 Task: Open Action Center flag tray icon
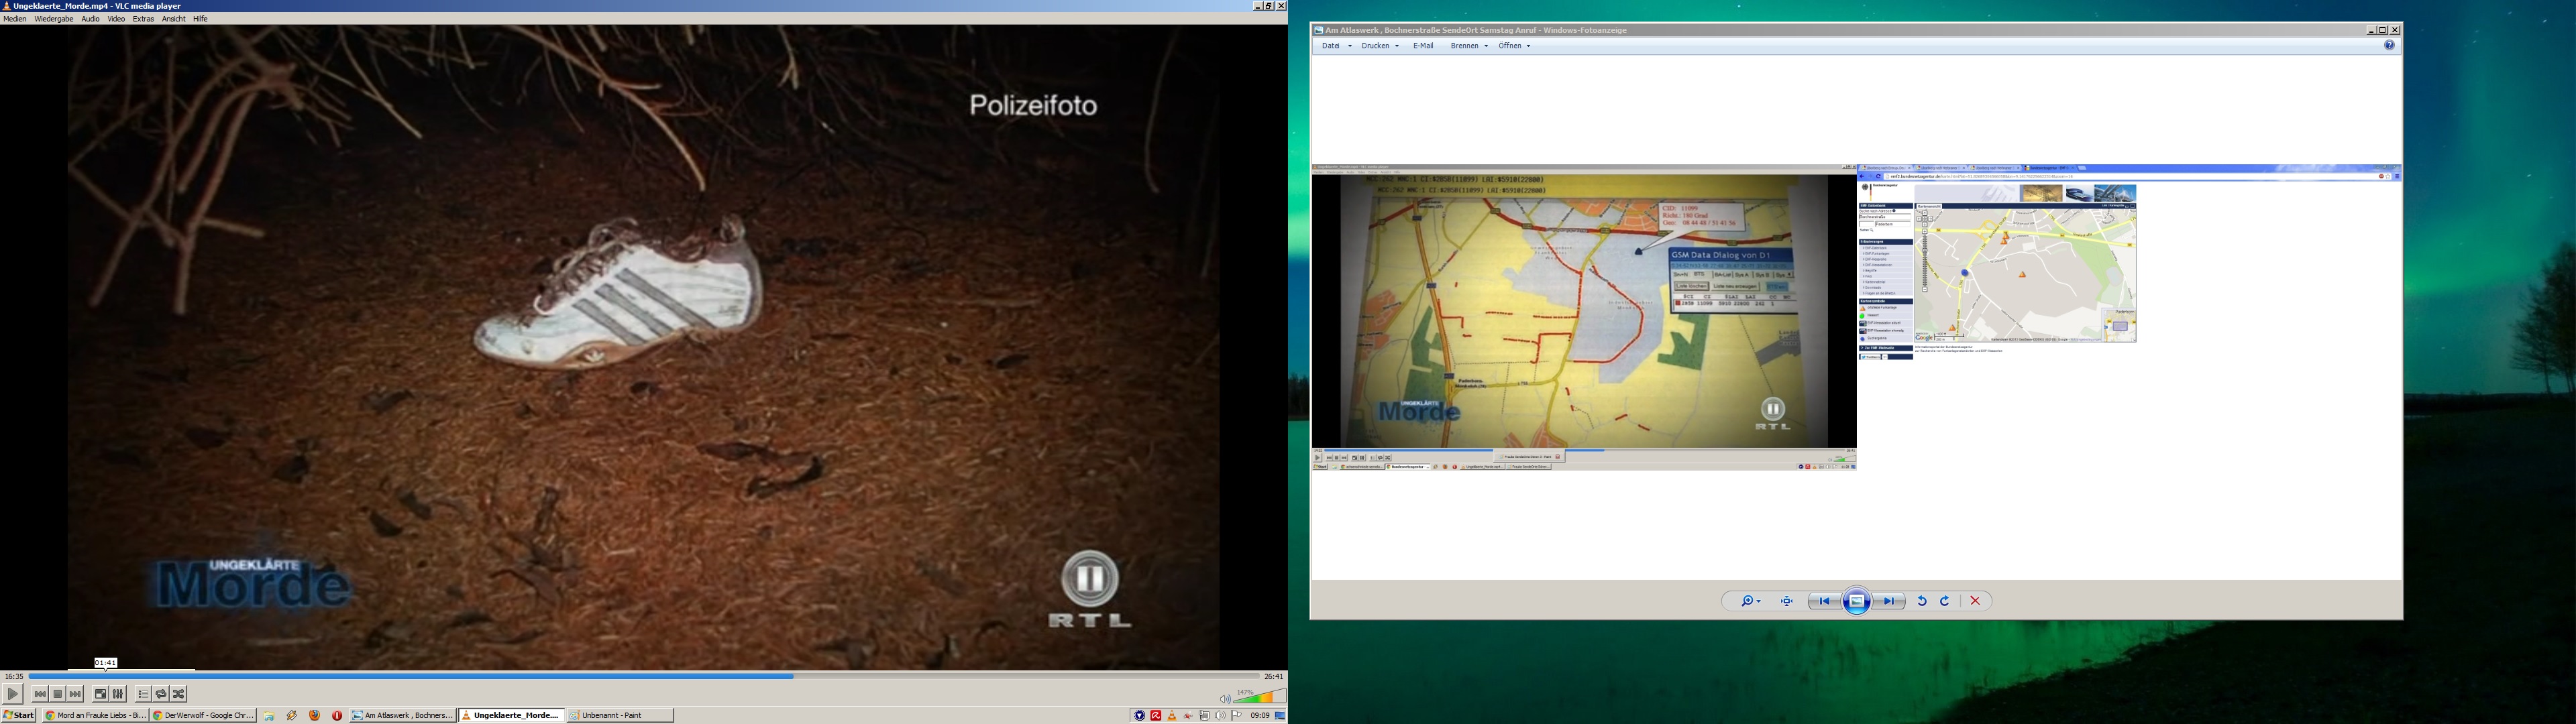coord(1237,715)
